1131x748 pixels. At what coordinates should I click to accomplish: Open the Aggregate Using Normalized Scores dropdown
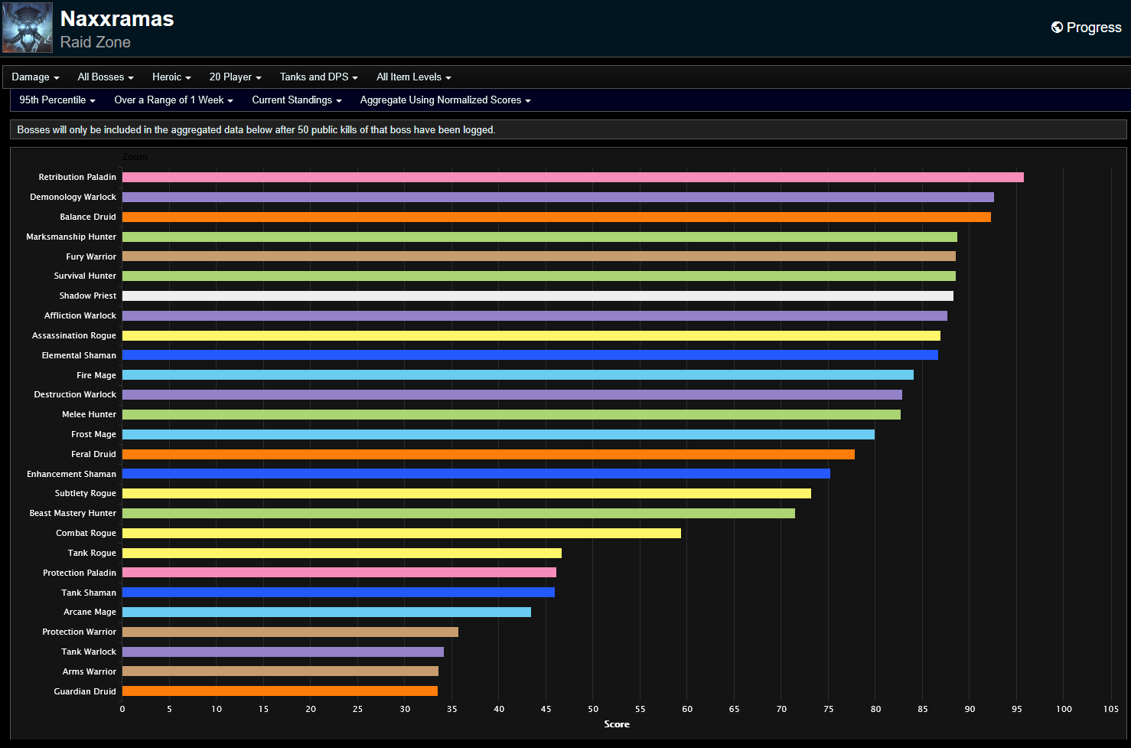(x=445, y=100)
